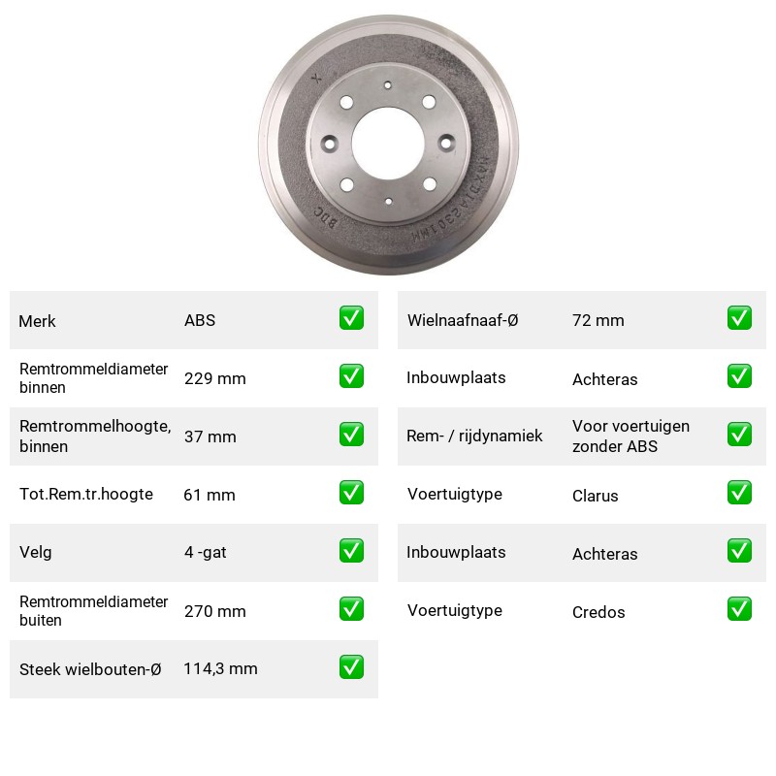
Task: Click the checkmark for Remtrommelhoogte 37 mm
Action: [x=351, y=434]
